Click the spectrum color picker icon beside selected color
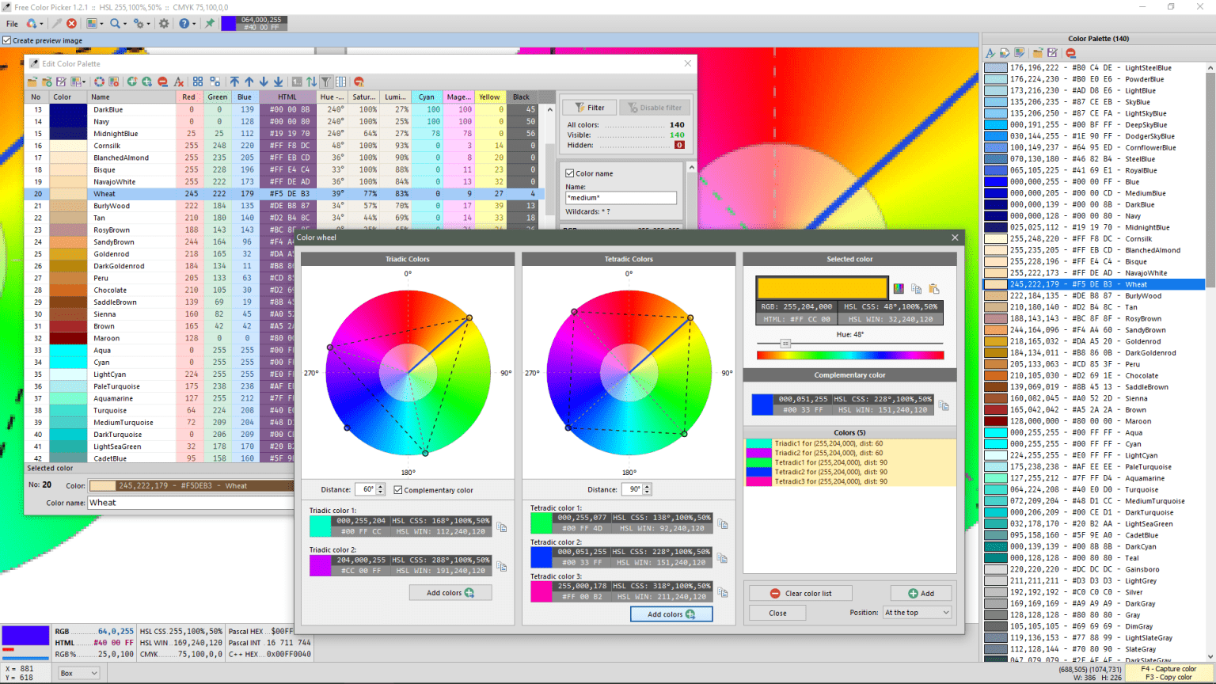 point(899,289)
